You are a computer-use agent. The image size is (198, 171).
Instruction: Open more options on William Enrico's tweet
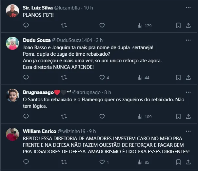[188, 131]
